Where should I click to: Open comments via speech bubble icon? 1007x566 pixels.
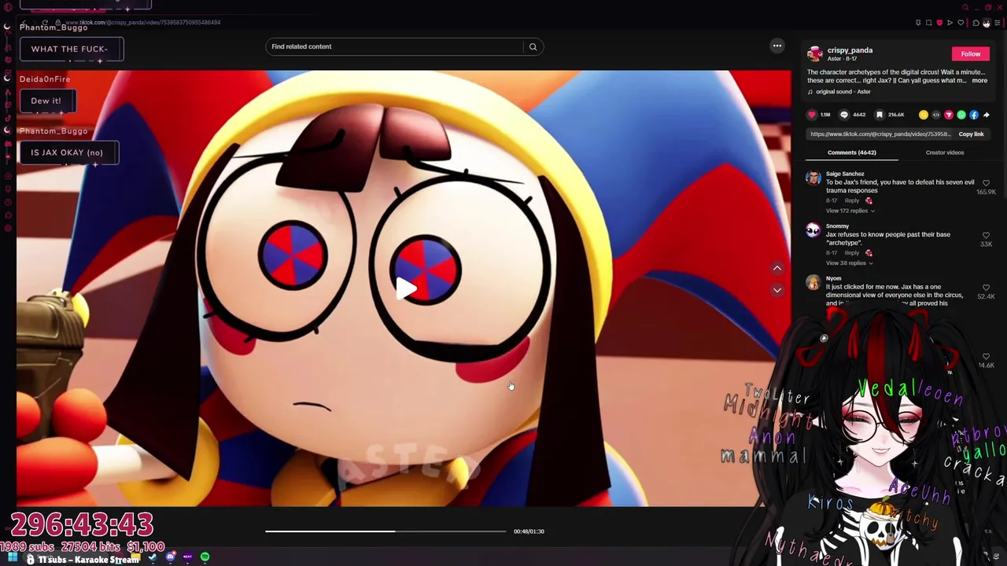[x=844, y=115]
